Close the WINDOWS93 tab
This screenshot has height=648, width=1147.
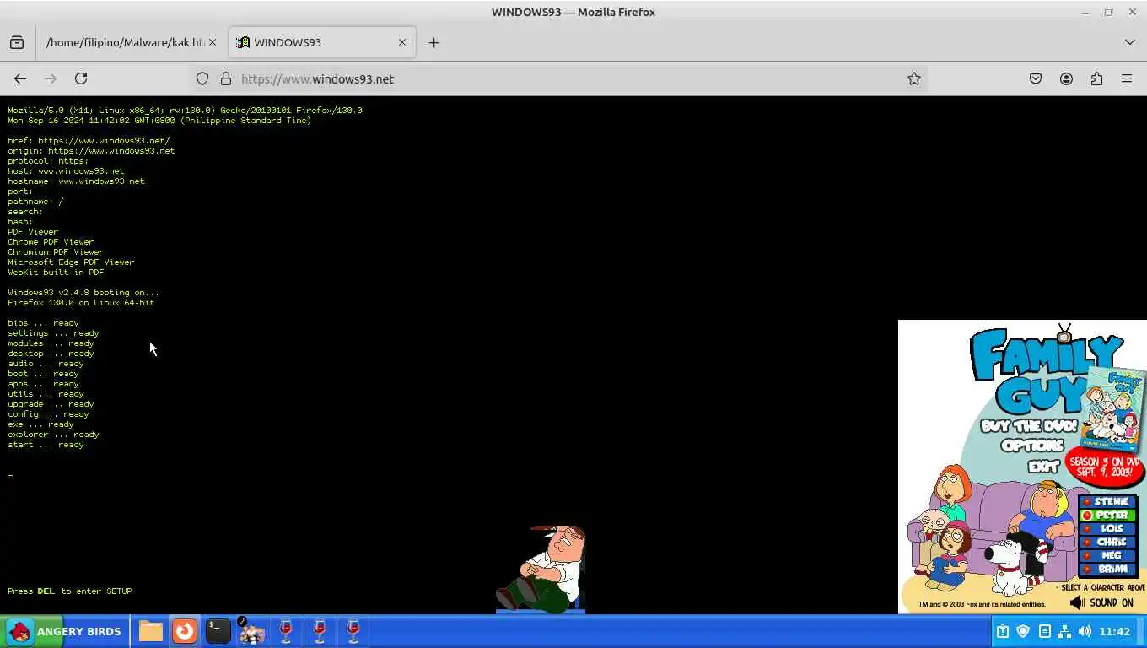(x=402, y=42)
